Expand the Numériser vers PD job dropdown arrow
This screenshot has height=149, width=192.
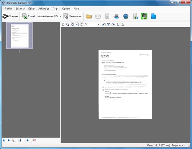(x=60, y=16)
